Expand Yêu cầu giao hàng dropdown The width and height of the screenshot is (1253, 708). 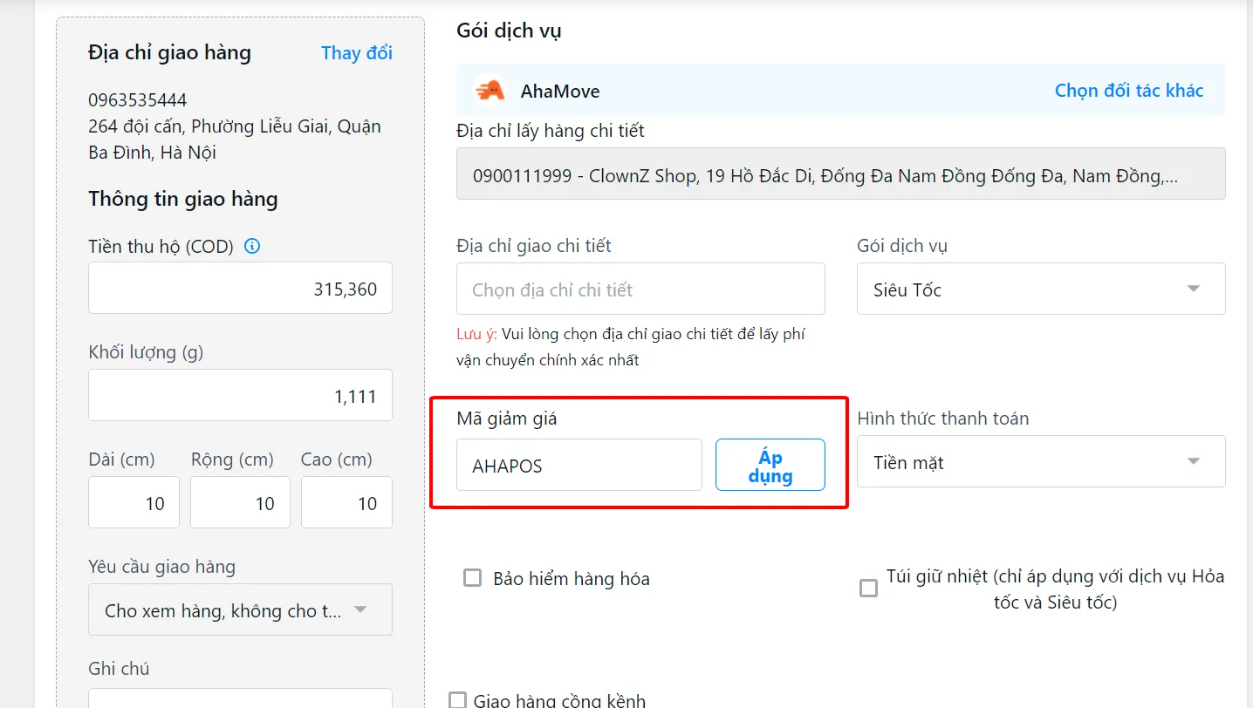coord(240,609)
